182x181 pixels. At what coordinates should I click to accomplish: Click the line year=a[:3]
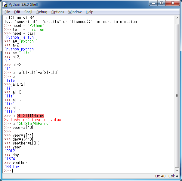click(19, 128)
